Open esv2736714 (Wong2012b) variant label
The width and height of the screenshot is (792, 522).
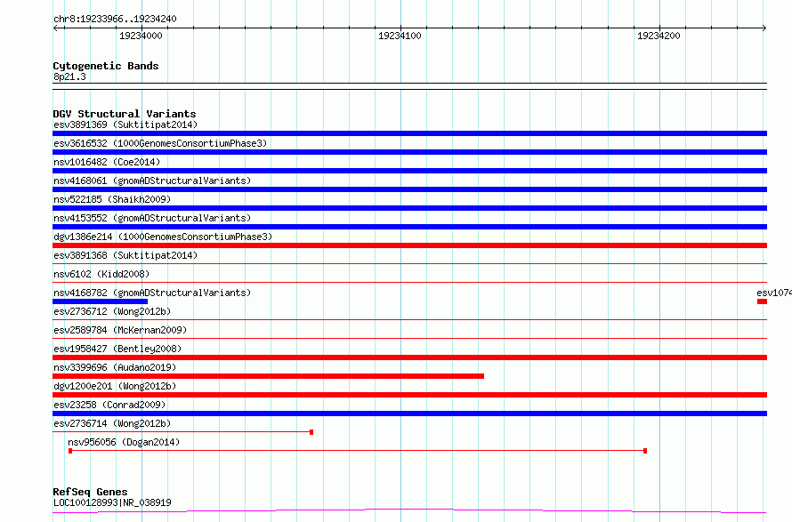[x=112, y=423]
